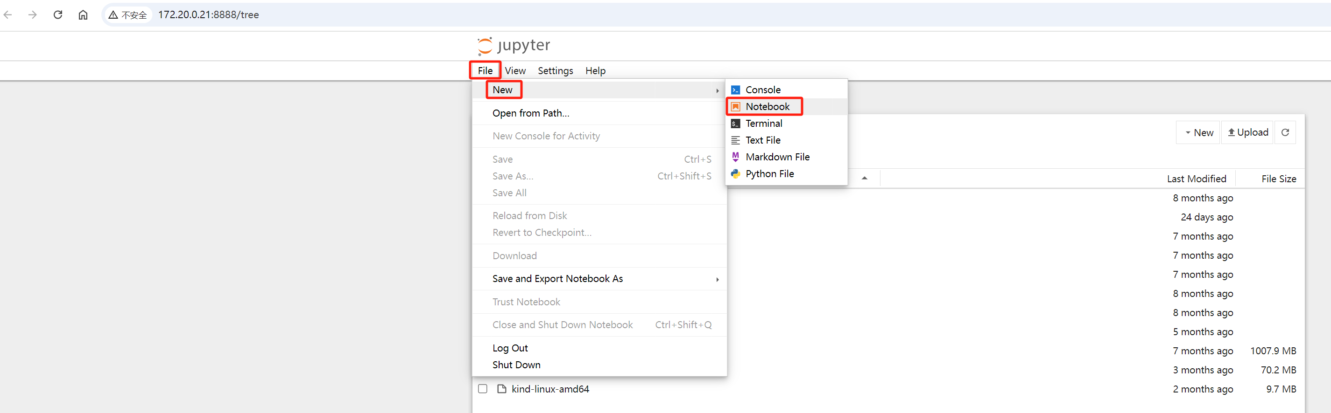This screenshot has height=413, width=1331.
Task: Click the Console icon in the submenu
Action: click(x=735, y=90)
